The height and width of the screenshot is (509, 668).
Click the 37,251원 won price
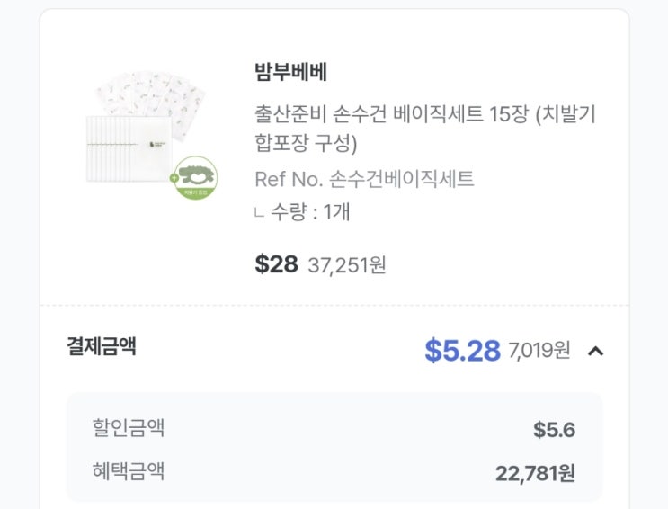click(347, 265)
